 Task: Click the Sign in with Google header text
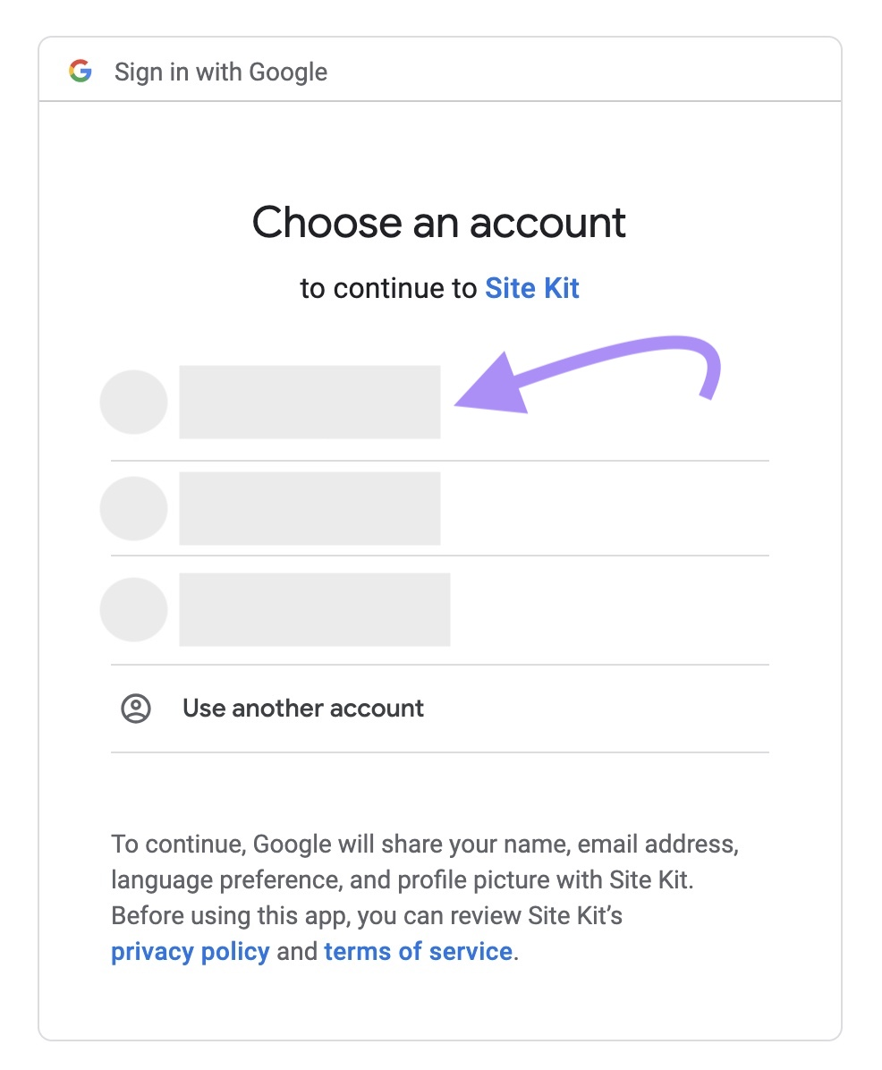(x=220, y=71)
